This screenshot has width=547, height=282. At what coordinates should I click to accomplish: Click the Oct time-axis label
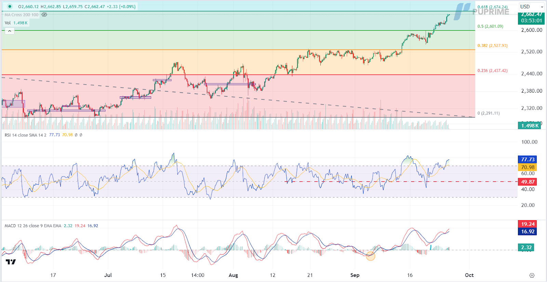tap(469, 275)
